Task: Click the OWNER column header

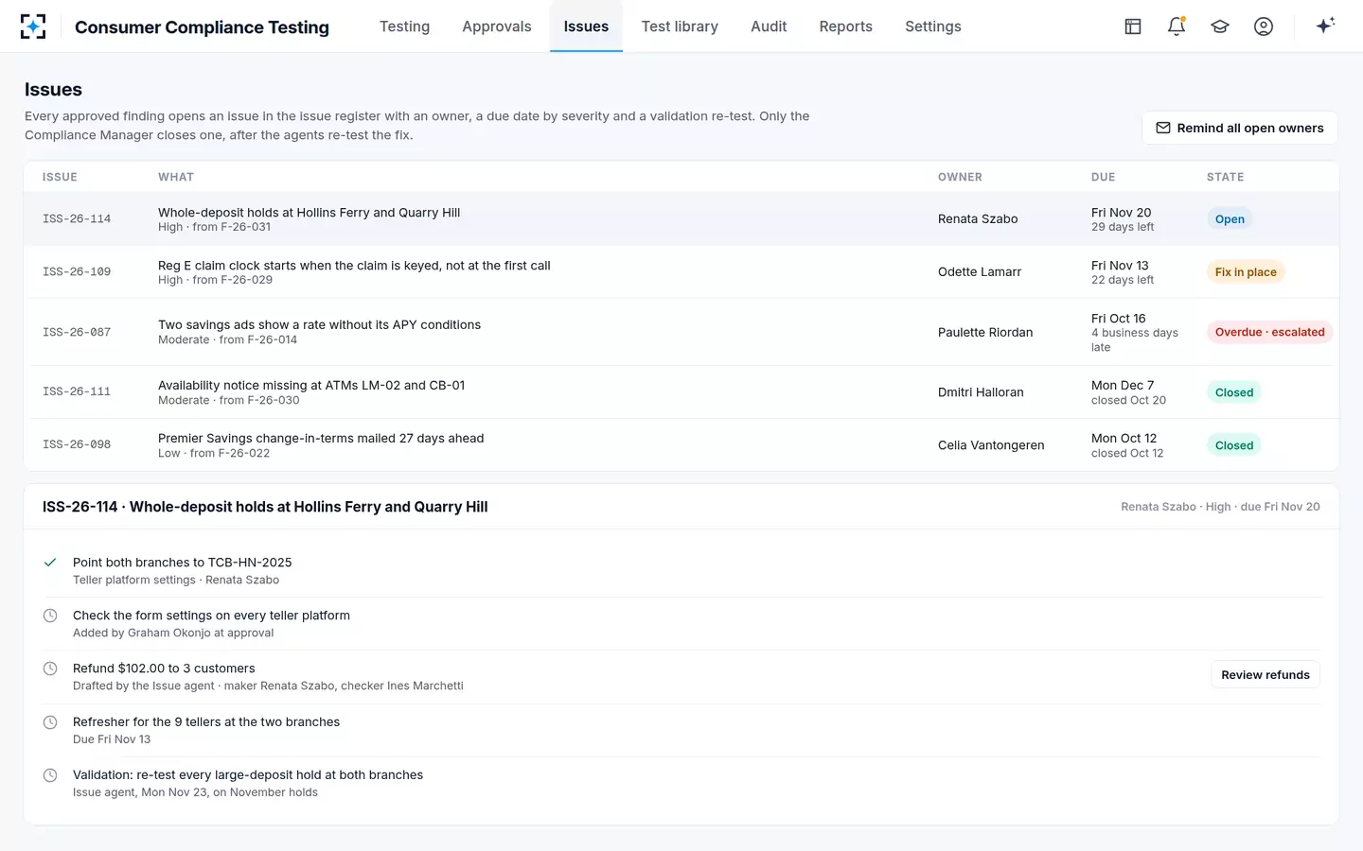Action: pyautogui.click(x=960, y=177)
